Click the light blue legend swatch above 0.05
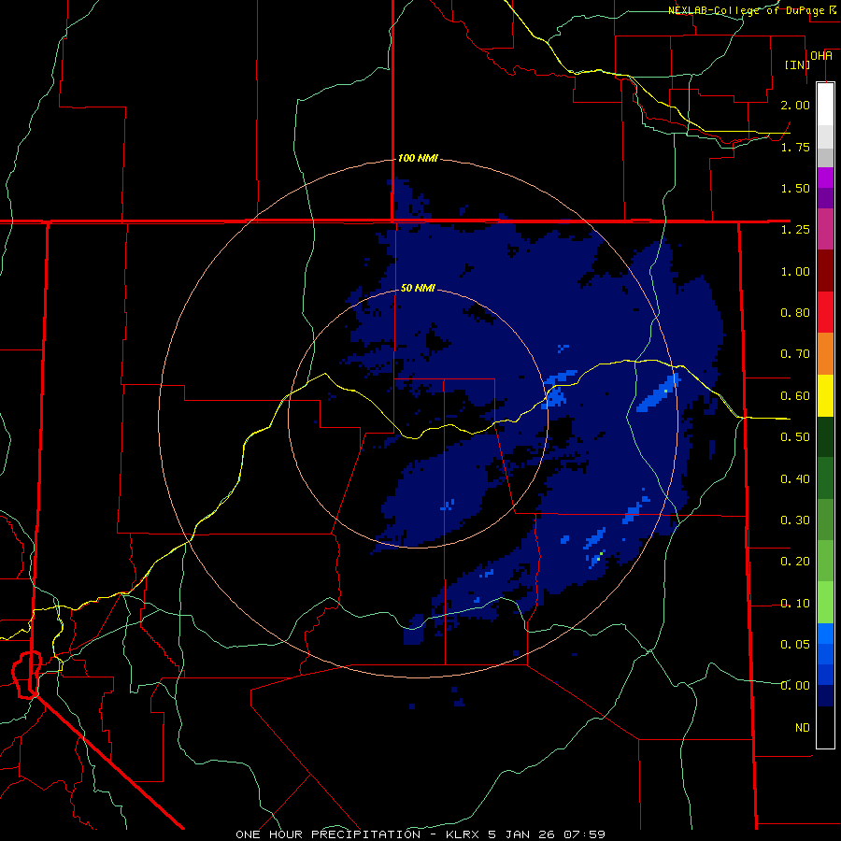The image size is (841, 841). pyautogui.click(x=825, y=634)
